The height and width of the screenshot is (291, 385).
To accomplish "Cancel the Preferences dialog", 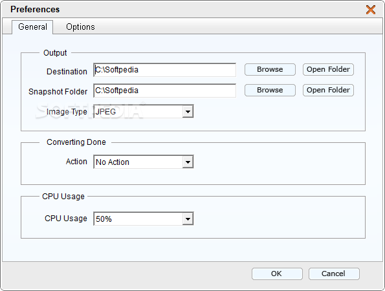I will click(x=334, y=274).
